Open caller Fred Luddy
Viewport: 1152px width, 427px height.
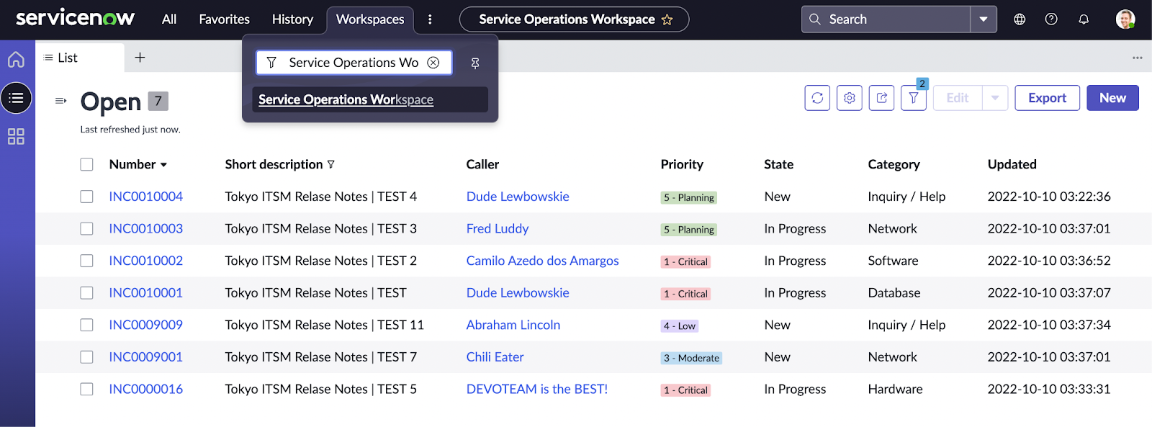tap(498, 229)
